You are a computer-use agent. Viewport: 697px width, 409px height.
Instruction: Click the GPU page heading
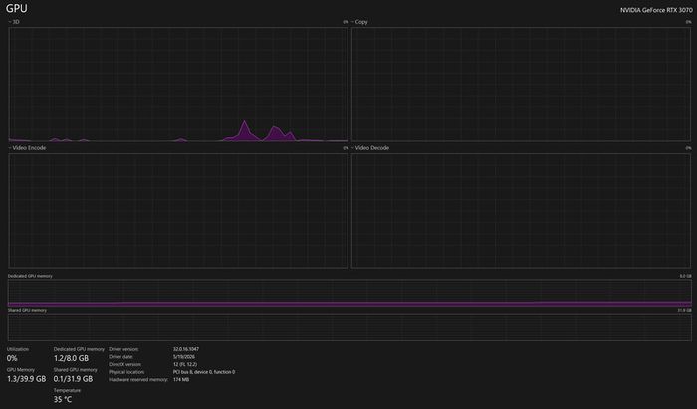pos(17,8)
